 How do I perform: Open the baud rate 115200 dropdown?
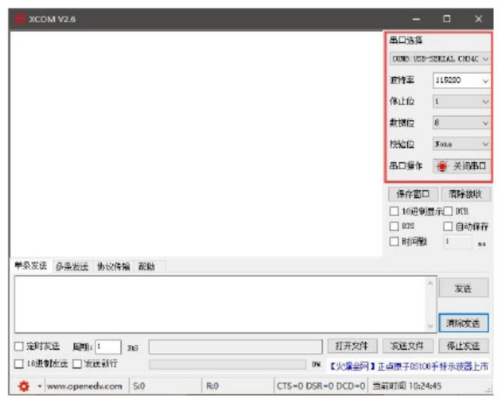pyautogui.click(x=462, y=80)
